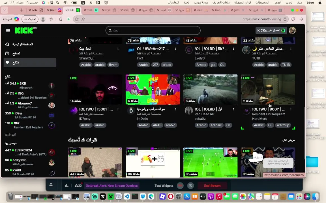Open the المحفوظات menu in menu bar
Screen dimensions: 326x203
262,3
